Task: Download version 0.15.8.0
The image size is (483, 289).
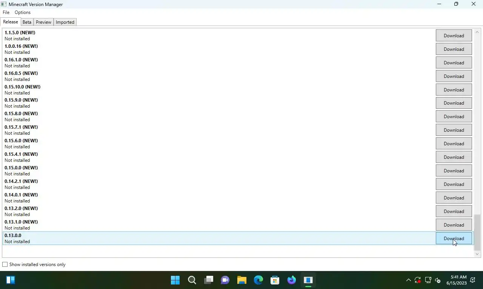Action: coord(454,116)
